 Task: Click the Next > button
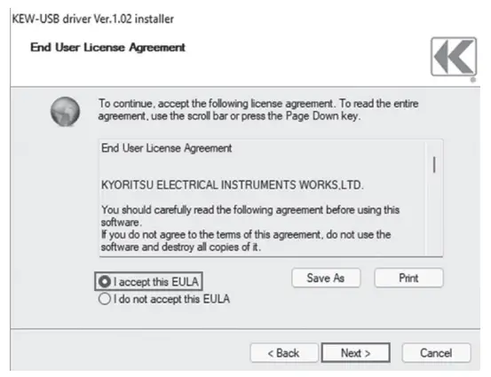point(356,353)
